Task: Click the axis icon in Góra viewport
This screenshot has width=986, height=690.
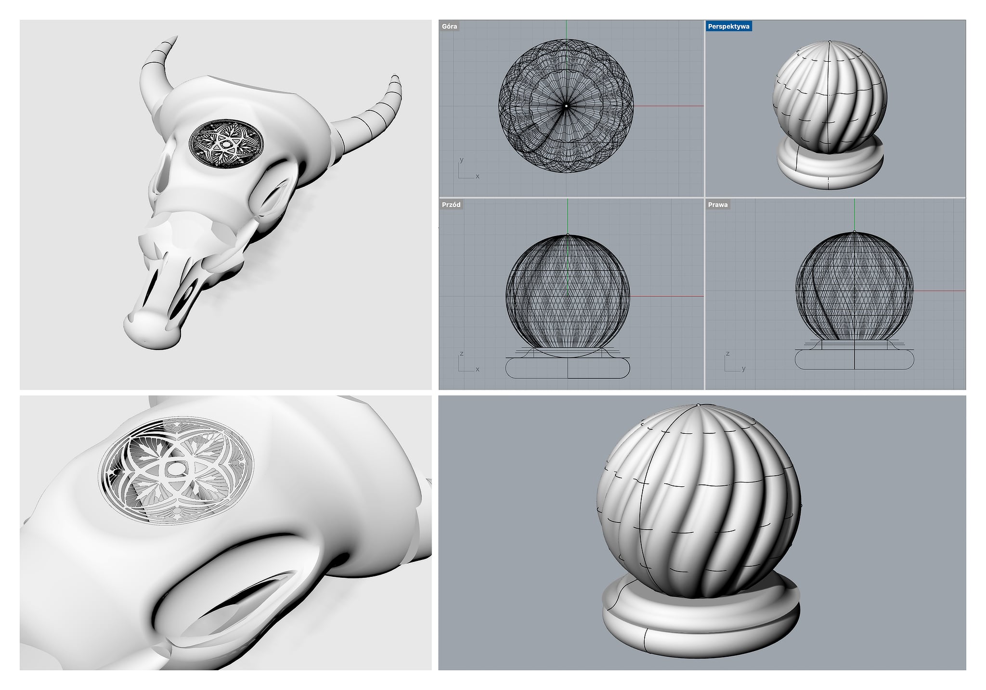Action: coord(468,169)
